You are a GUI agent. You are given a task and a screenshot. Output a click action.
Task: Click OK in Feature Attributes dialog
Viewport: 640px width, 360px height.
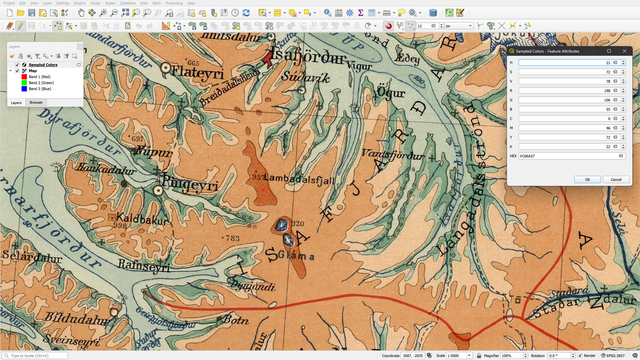[587, 180]
